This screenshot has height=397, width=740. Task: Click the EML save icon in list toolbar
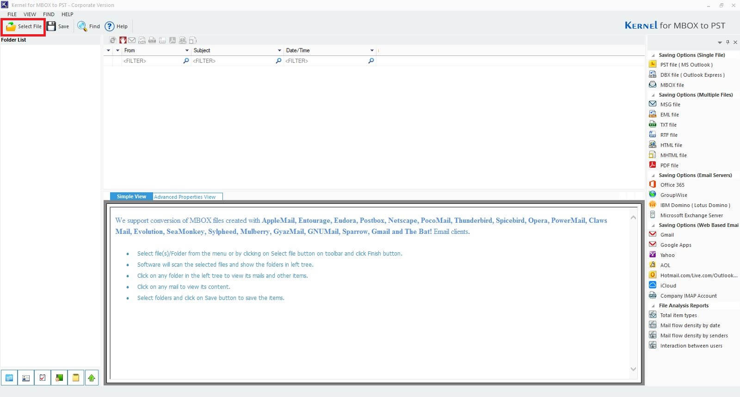(x=142, y=41)
